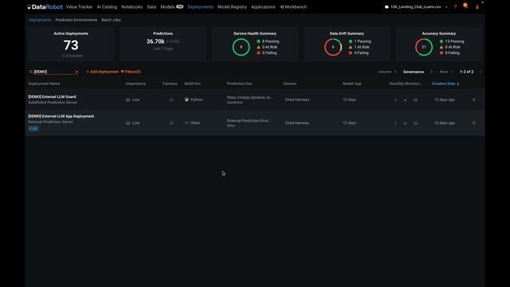Click '12 days ago' in External LLM Guard row
Viewport: 510px width, 287px height.
tap(445, 100)
